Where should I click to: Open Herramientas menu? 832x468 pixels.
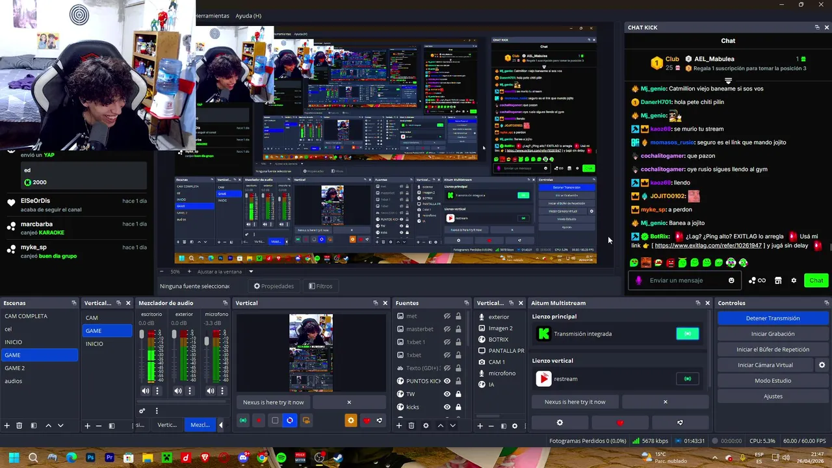pyautogui.click(x=213, y=16)
